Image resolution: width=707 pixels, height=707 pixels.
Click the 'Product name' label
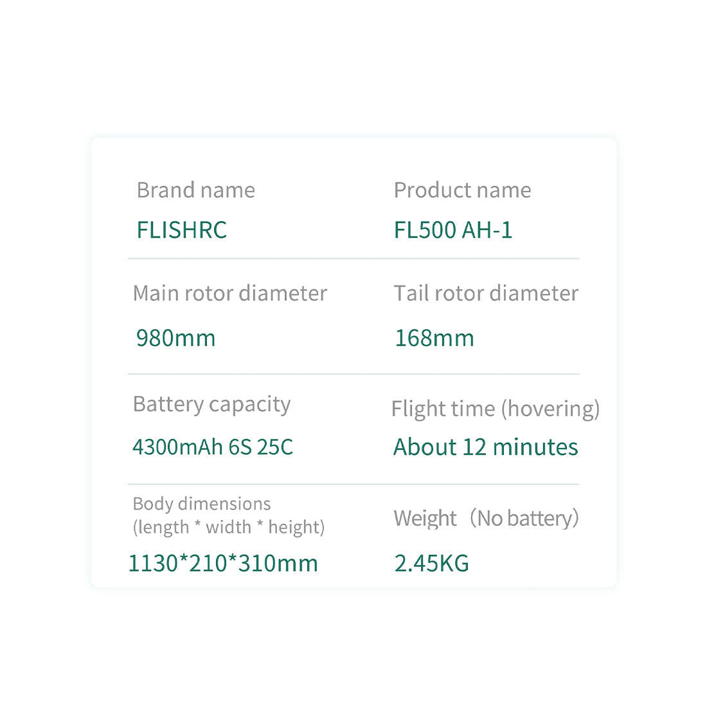462,190
